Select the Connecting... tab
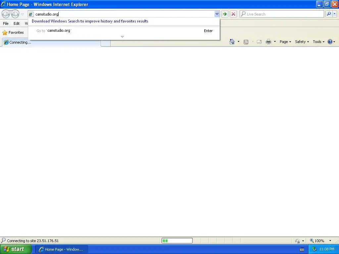Image resolution: width=339 pixels, height=254 pixels. point(51,42)
